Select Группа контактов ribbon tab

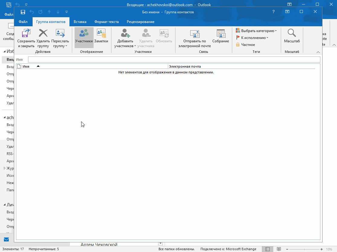(x=51, y=22)
